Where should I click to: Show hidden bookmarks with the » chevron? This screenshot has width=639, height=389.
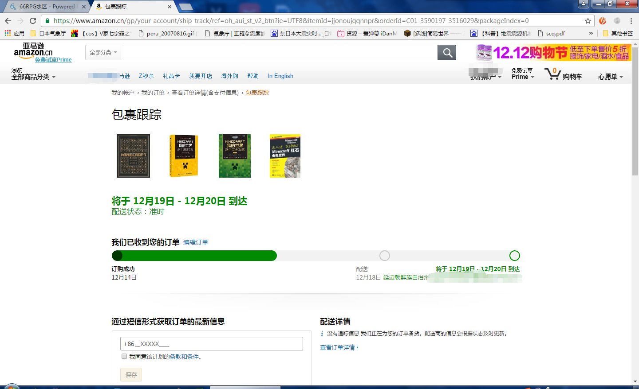[x=591, y=33]
